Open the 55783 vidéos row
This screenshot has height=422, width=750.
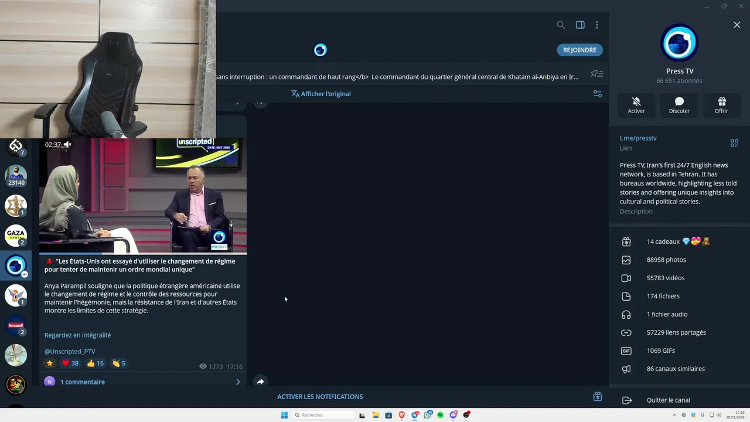tap(679, 278)
